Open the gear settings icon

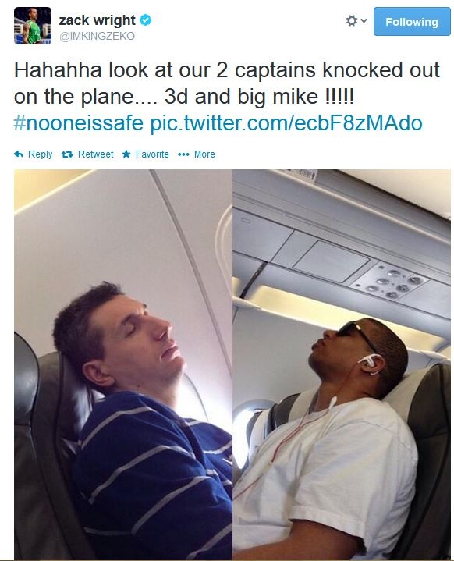coord(352,21)
